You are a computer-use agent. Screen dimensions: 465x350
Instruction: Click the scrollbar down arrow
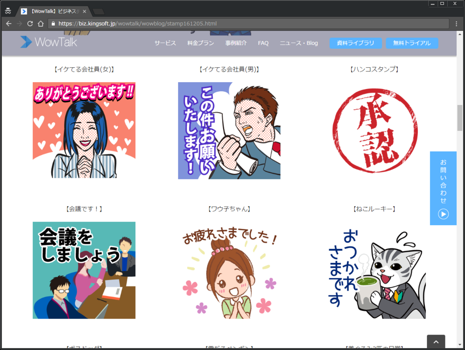[460, 345]
